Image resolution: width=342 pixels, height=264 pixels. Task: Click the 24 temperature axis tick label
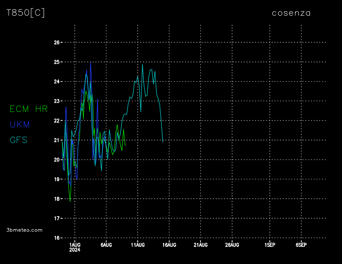[x=56, y=82]
